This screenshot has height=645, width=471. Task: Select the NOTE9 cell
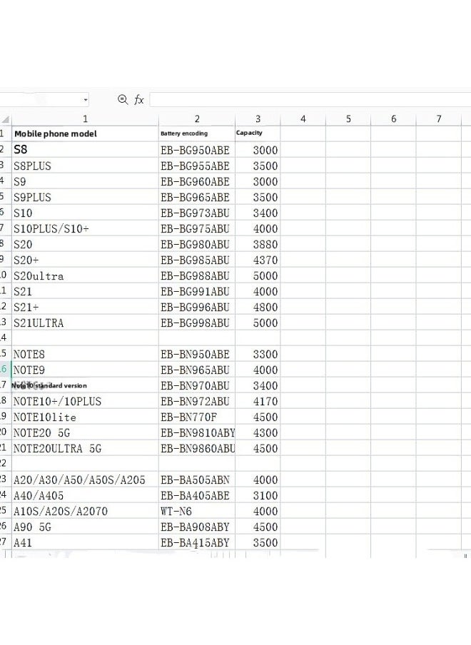85,370
